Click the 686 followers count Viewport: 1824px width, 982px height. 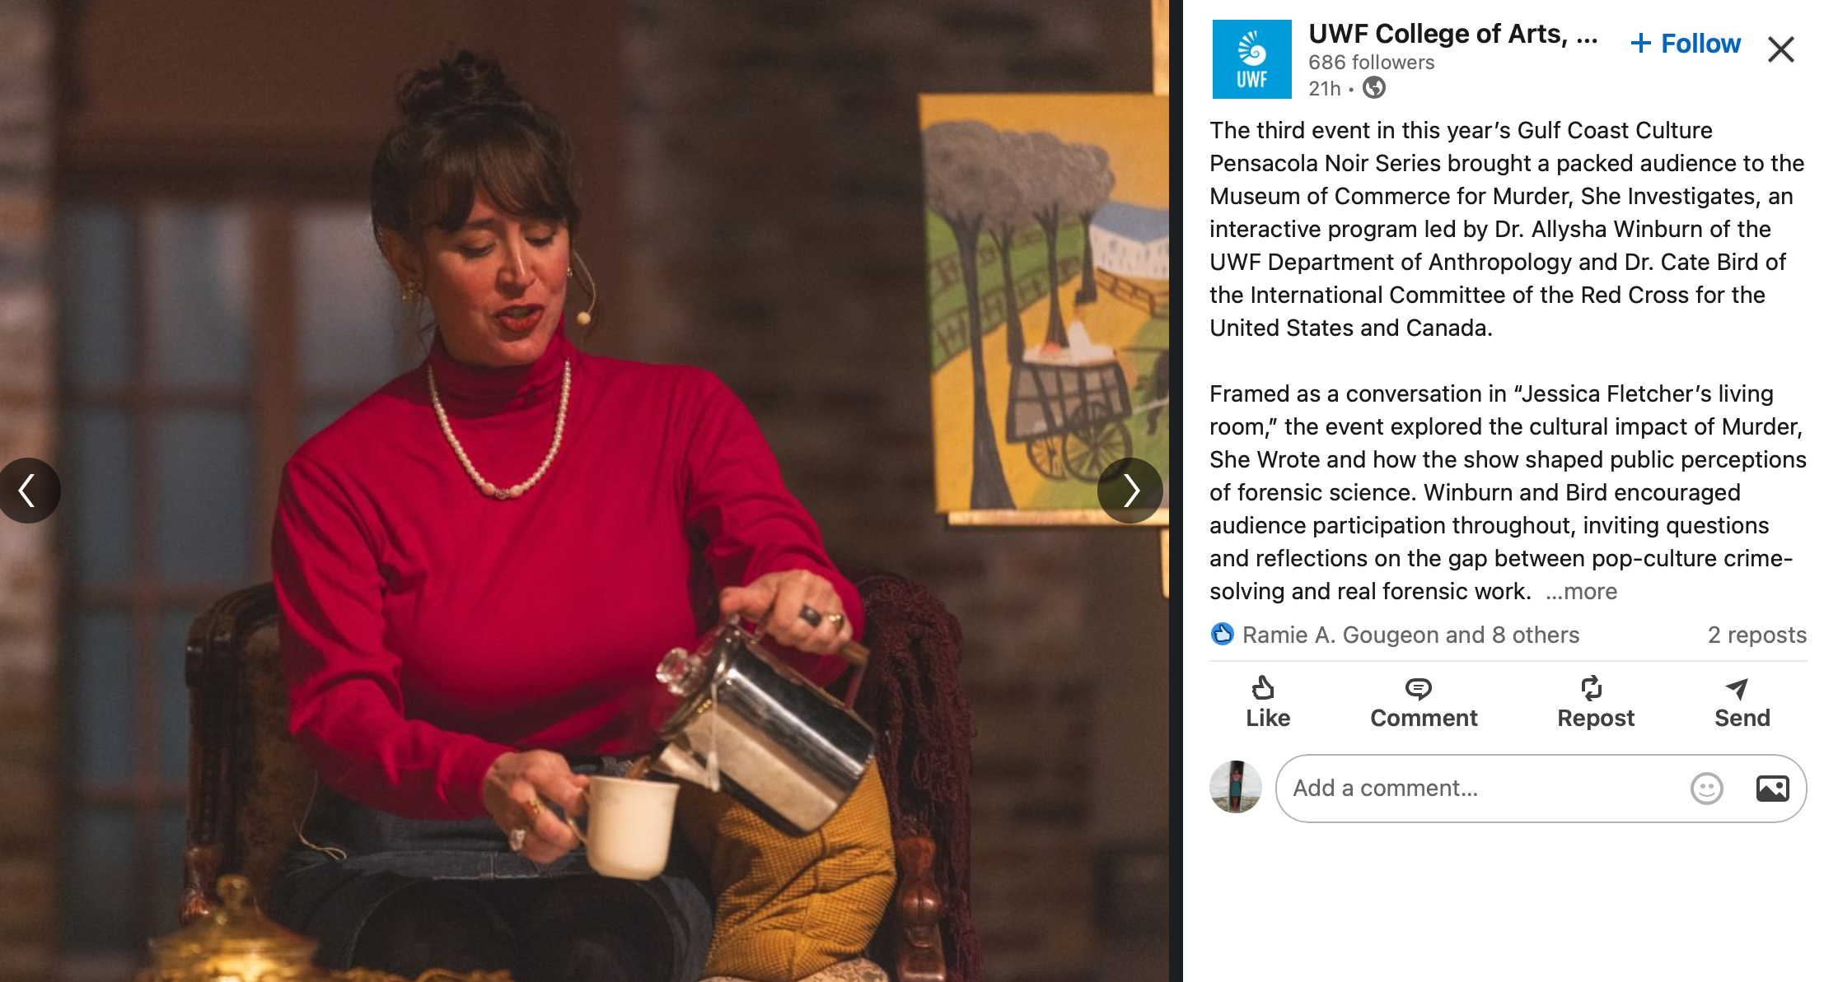click(x=1371, y=63)
